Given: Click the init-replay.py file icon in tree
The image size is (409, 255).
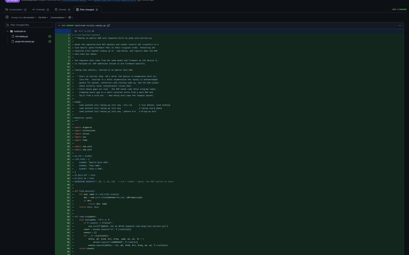Looking at the screenshot, I should (x=13, y=36).
